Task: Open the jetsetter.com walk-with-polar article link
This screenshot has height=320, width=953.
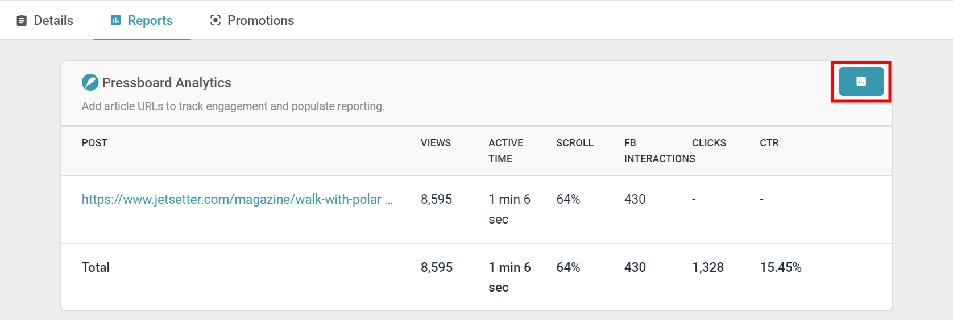Action: tap(237, 199)
